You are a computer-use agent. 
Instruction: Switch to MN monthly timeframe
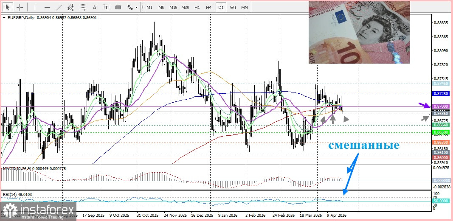(245, 7)
